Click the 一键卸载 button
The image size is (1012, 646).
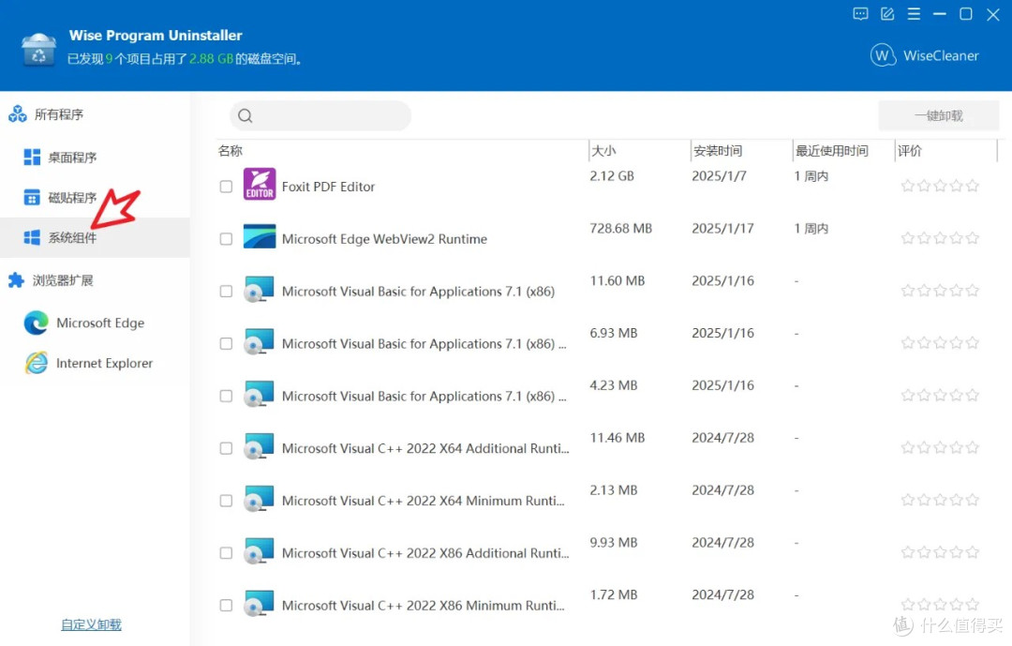click(938, 115)
